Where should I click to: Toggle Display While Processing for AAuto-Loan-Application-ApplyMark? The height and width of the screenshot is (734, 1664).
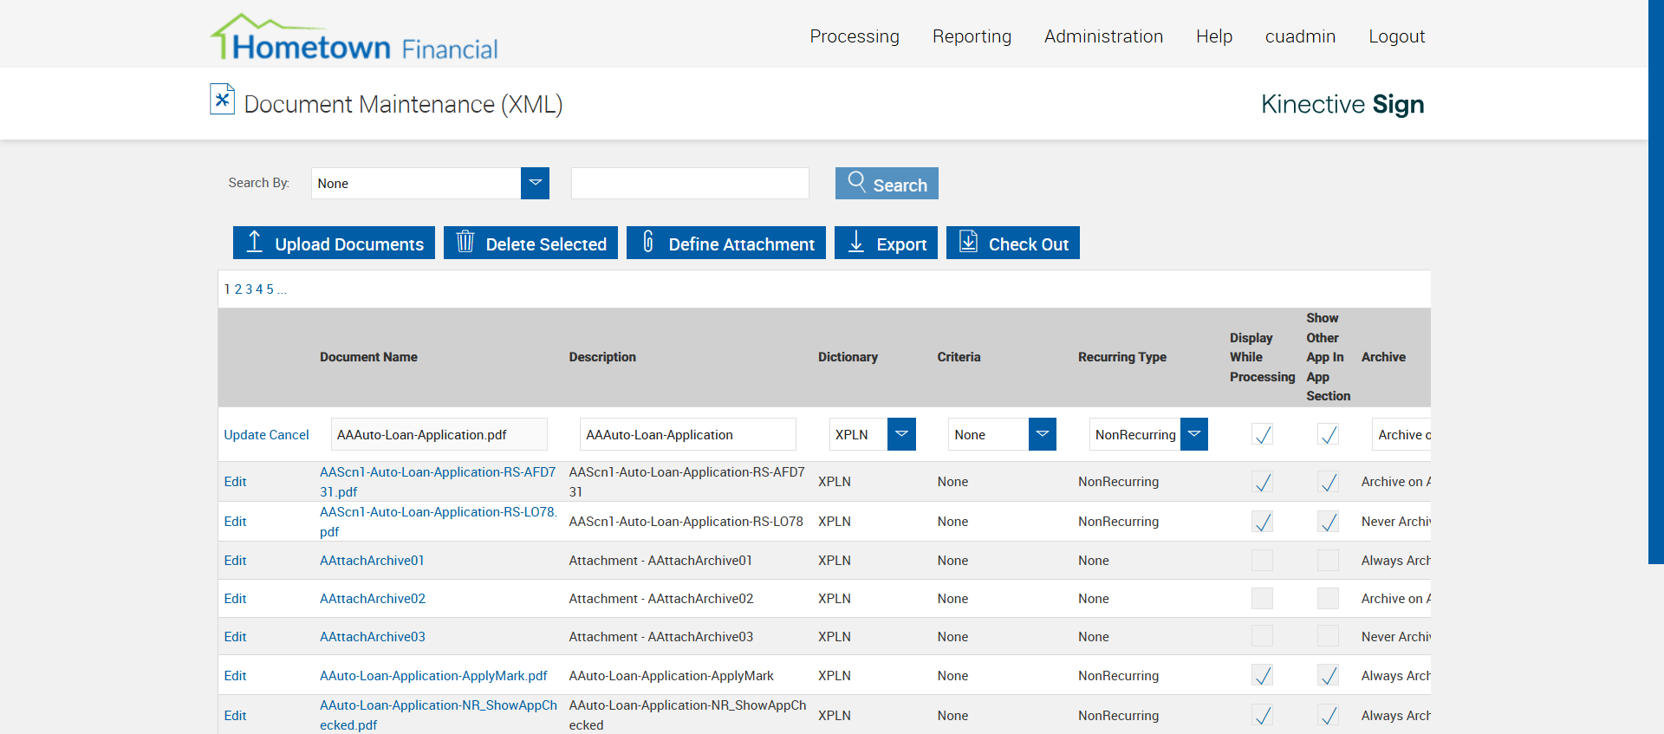pos(1263,675)
